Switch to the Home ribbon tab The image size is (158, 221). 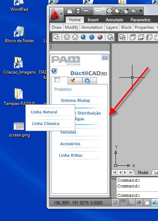75,20
